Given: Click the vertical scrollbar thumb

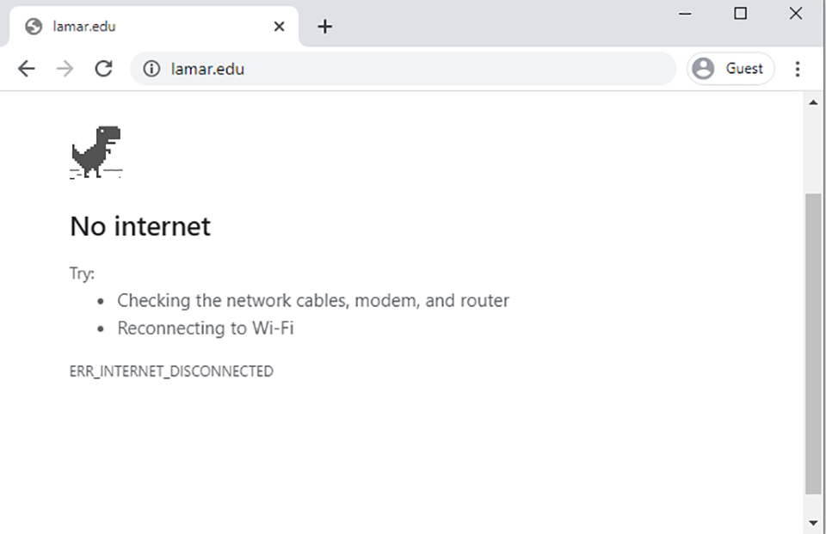Looking at the screenshot, I should coord(813,344).
